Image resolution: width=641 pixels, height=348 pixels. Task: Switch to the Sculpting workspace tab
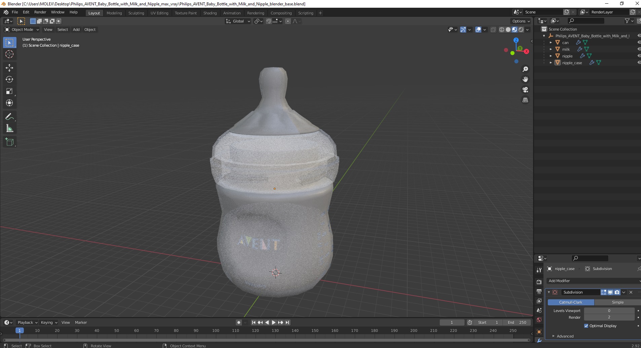coord(136,13)
